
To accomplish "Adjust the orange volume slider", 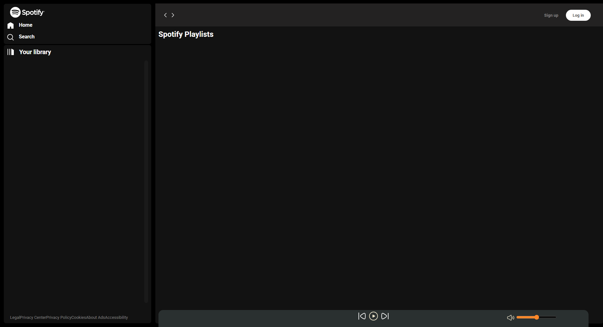I will (536, 317).
